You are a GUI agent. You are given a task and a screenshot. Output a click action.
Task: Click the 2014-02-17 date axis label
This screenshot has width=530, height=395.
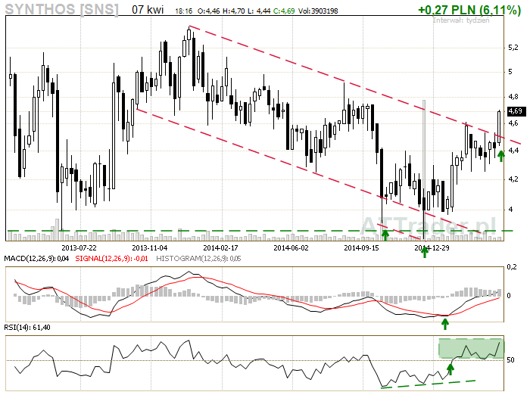pos(220,248)
